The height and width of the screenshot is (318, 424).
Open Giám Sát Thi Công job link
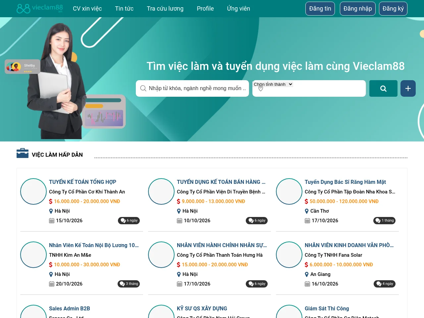pyautogui.click(x=327, y=308)
